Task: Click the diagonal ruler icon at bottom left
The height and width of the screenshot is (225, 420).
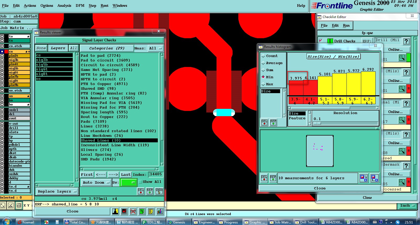Action: coord(11,205)
